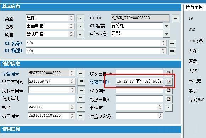This screenshot has width=206, height=138.
Task: Open the 报废日期 calendar picker
Action: [x=169, y=99]
